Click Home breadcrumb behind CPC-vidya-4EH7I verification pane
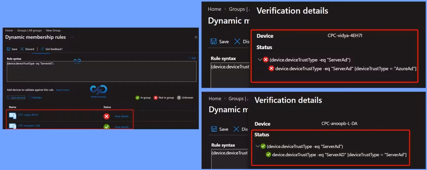This screenshot has width=427, height=170. (x=214, y=9)
